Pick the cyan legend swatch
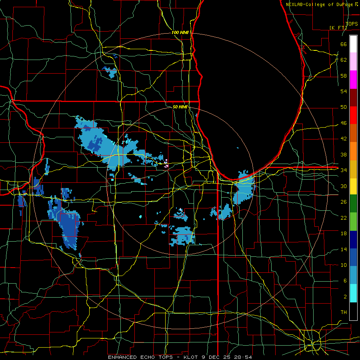Screen dimensions: 360x360 pyautogui.click(x=353, y=293)
